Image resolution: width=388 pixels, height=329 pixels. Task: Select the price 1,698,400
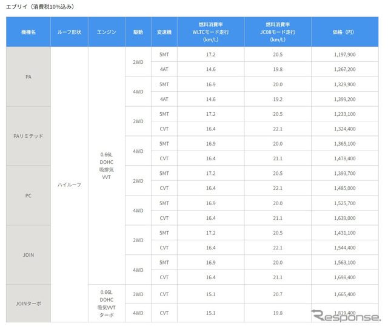[x=345, y=277]
